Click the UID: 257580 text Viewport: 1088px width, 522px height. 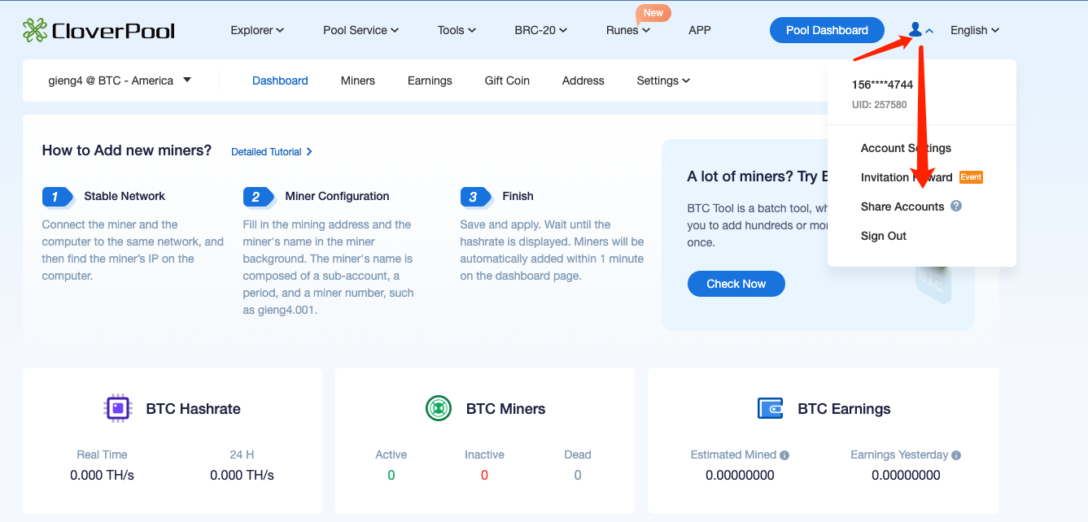(879, 105)
